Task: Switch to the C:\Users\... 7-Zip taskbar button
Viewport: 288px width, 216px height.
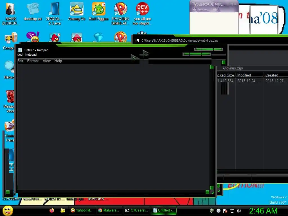Action: pos(136,210)
